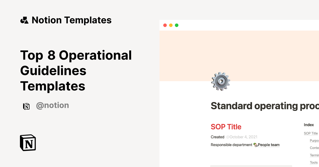Click the large Notion logo at bottom left
This screenshot has width=319, height=167.
(x=28, y=143)
